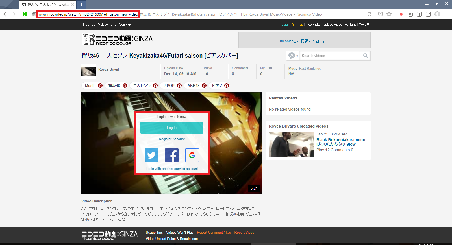Focus the Search videos input field
The width and height of the screenshot is (452, 245).
pyautogui.click(x=331, y=56)
